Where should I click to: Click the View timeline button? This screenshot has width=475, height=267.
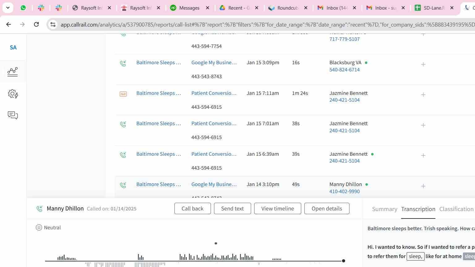coord(278,209)
